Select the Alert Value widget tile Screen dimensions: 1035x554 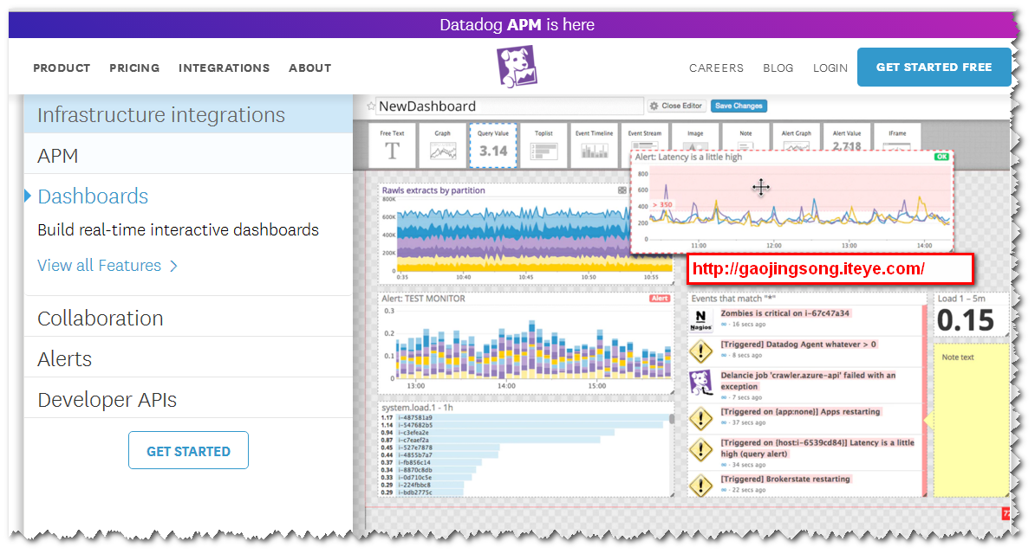pos(847,137)
